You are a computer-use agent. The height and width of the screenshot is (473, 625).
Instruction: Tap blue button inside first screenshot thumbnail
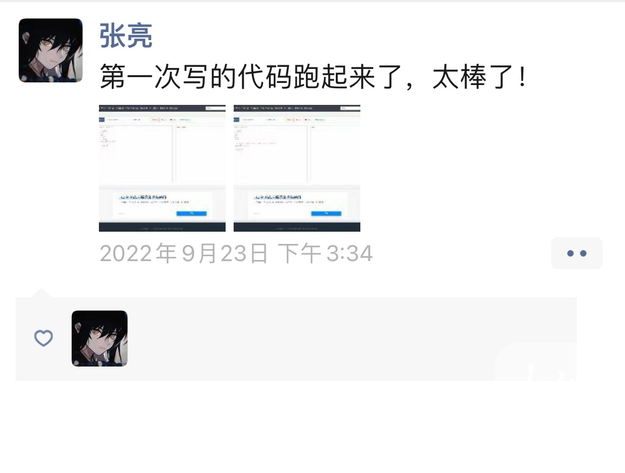(191, 213)
